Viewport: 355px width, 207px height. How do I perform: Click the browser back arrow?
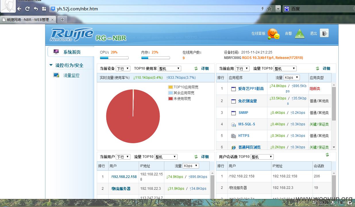point(19,9)
